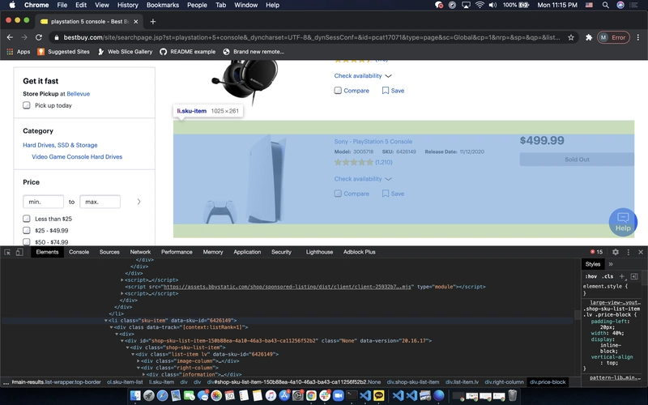Show more Styles pane tabs chevron
This screenshot has height=405, width=648.
pyautogui.click(x=611, y=264)
